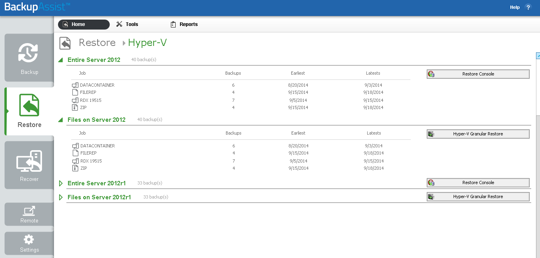Open Restore Console for Entire Server 2012r1

click(478, 183)
